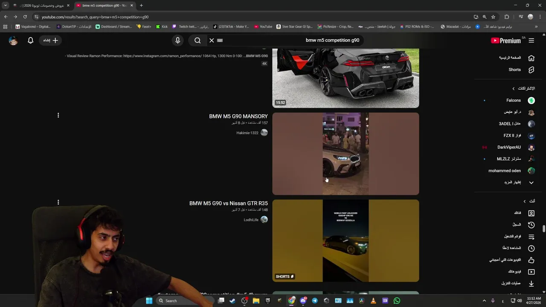
Task: Open the Twitch bookmark
Action: (x=190, y=26)
